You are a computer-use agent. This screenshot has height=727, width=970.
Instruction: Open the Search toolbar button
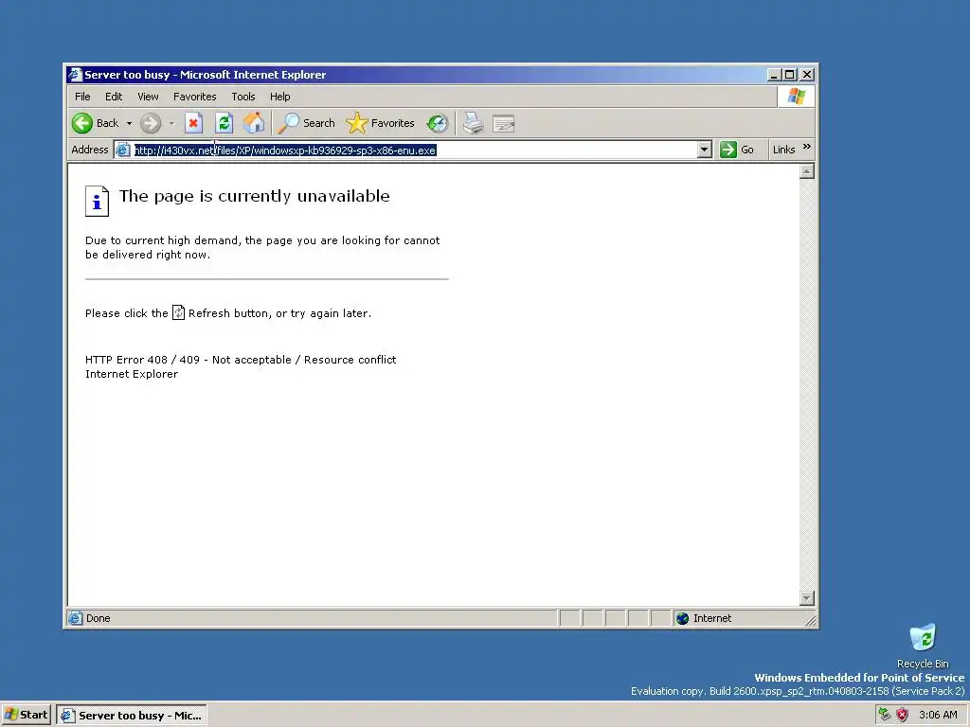pyautogui.click(x=306, y=123)
